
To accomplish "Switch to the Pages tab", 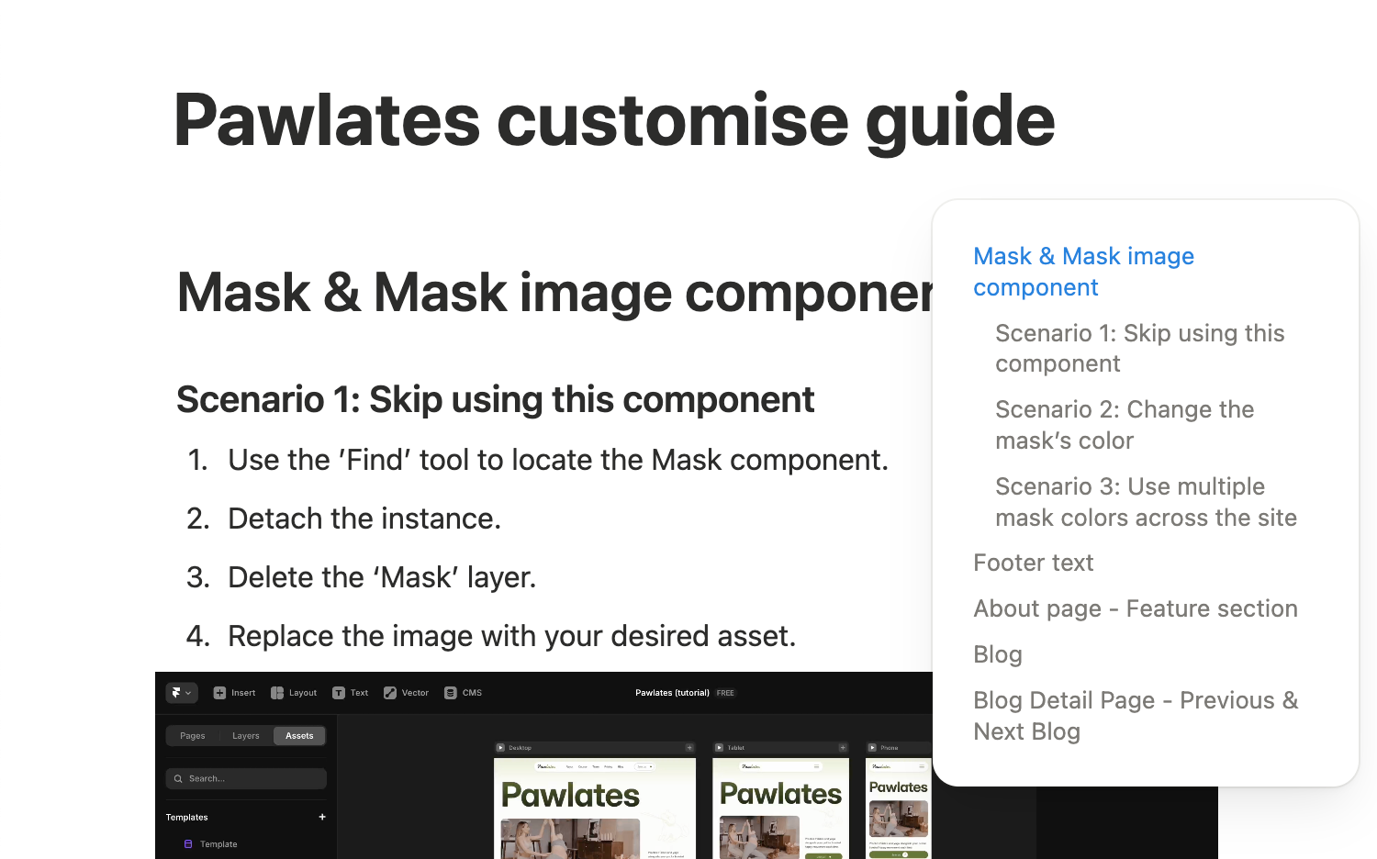I will 193,736.
